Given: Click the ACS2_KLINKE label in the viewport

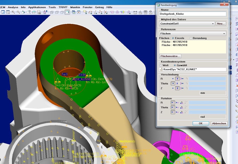Looking at the screenshot, I should [x=81, y=79].
